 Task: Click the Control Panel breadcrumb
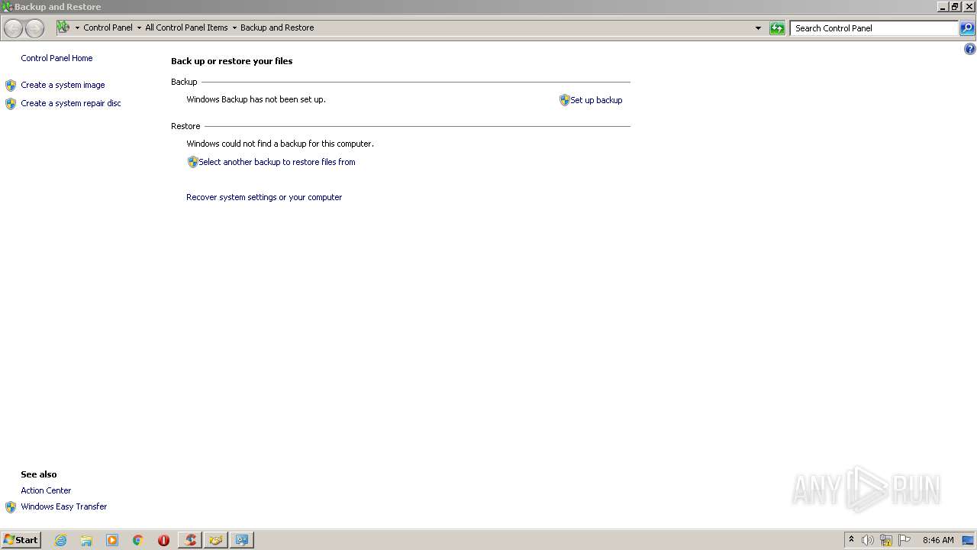coord(108,27)
